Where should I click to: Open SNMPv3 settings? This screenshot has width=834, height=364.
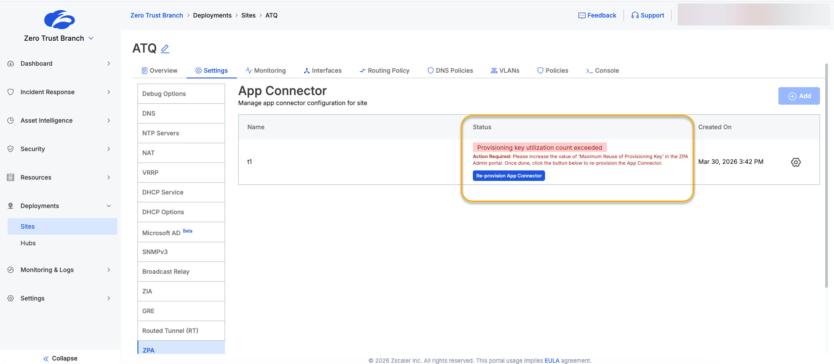(181, 252)
